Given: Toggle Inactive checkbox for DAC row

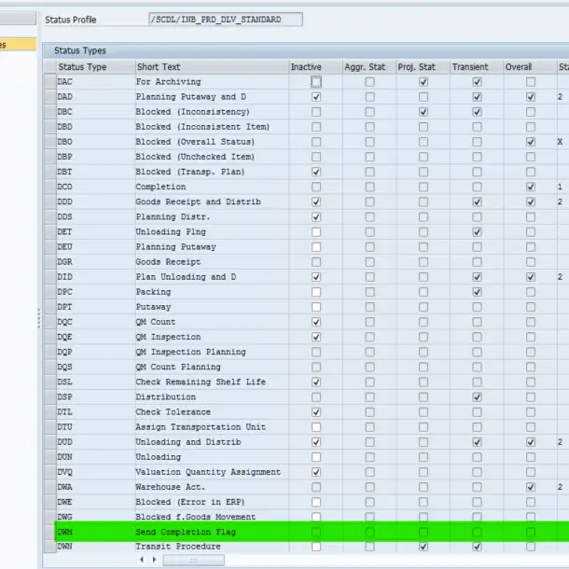Looking at the screenshot, I should pyautogui.click(x=316, y=82).
